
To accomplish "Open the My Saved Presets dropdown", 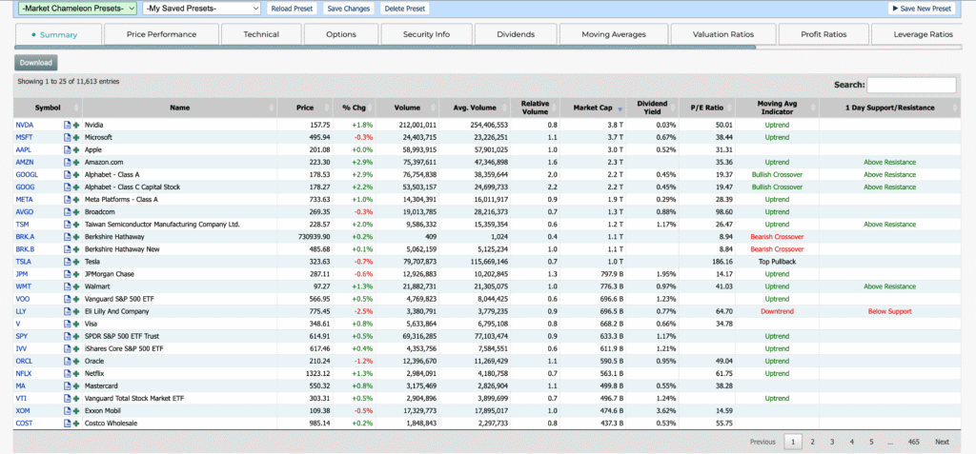I will tap(202, 9).
